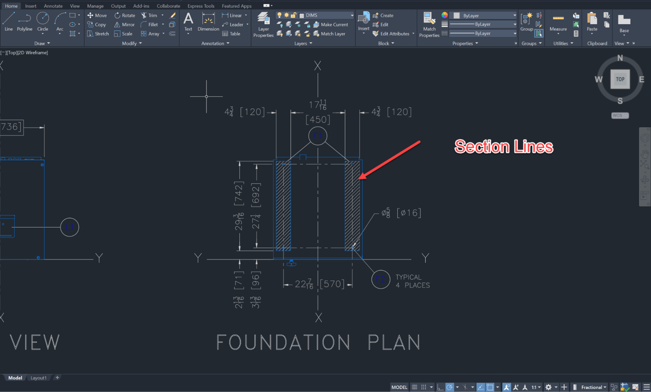
Task: Click the Mirror tool
Action: pos(124,24)
